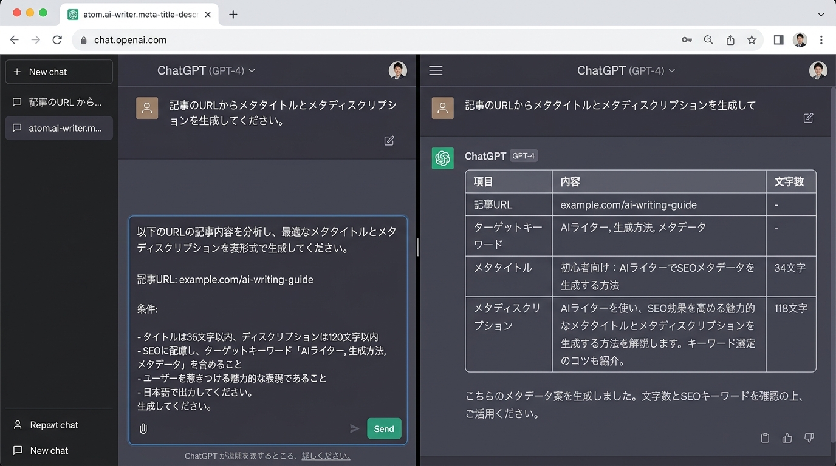836x466 pixels.
Task: Click the split pane divider handle
Action: tap(418, 248)
